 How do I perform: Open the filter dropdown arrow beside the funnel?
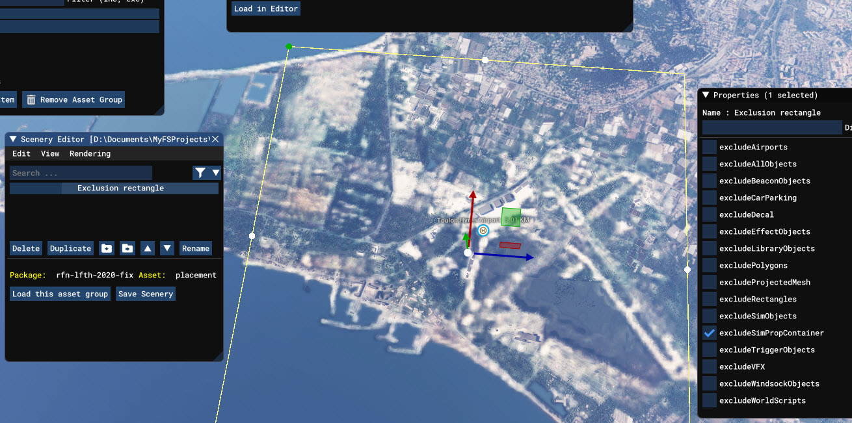(216, 173)
